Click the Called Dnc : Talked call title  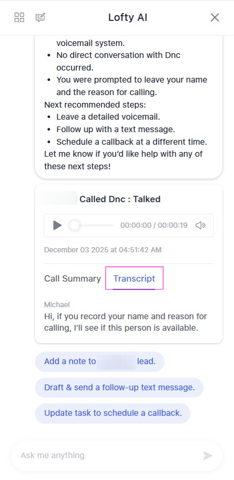[120, 200]
